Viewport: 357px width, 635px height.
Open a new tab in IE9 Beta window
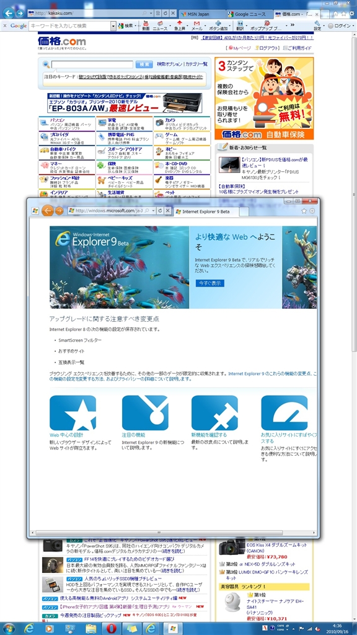(x=245, y=211)
